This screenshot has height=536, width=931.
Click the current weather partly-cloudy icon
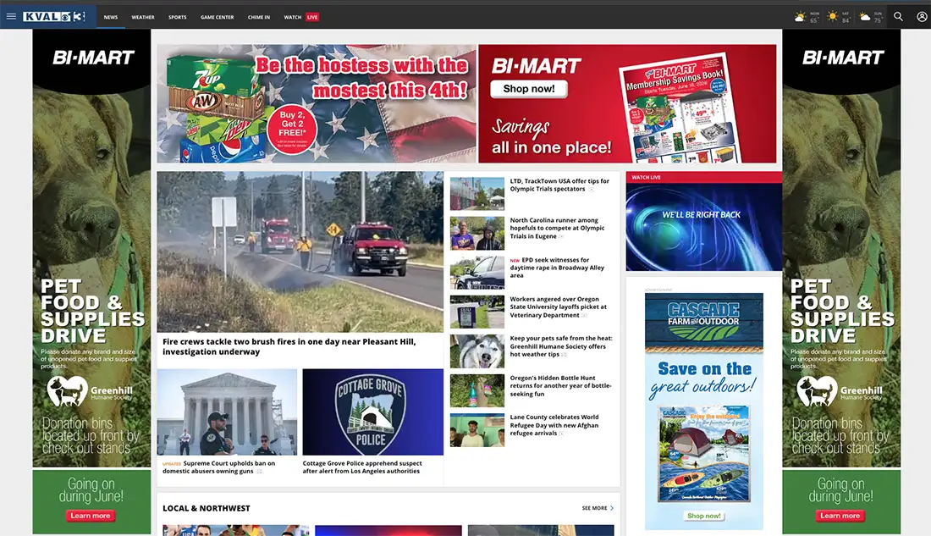pyautogui.click(x=800, y=17)
